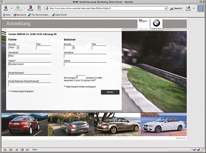Open the URL bar history dropdown arrow
Image resolution: width=206 pixels, height=153 pixels.
166,8
